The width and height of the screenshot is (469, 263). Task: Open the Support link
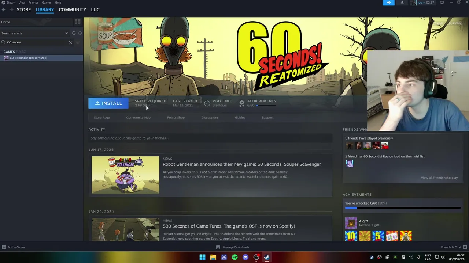click(x=267, y=118)
